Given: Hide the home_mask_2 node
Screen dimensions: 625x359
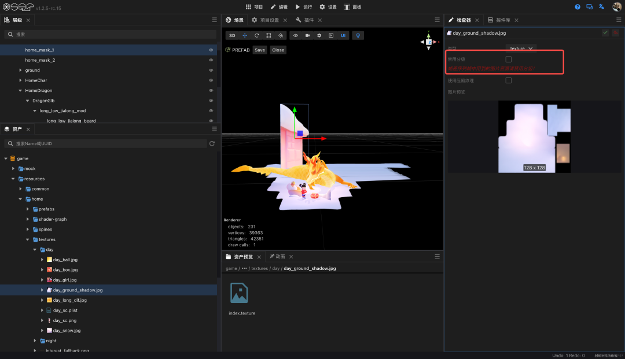Looking at the screenshot, I should [211, 60].
